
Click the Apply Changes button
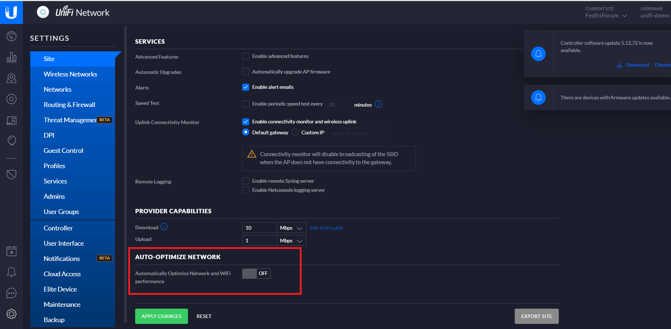click(x=161, y=316)
